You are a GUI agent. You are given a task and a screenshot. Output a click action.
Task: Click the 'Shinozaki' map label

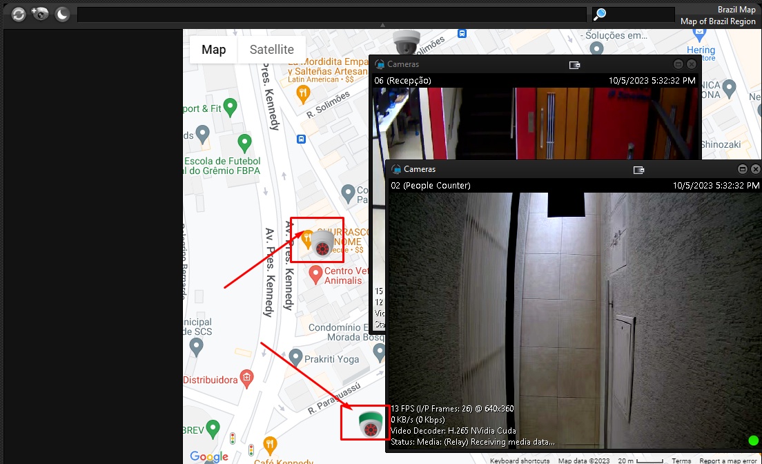[x=721, y=144]
